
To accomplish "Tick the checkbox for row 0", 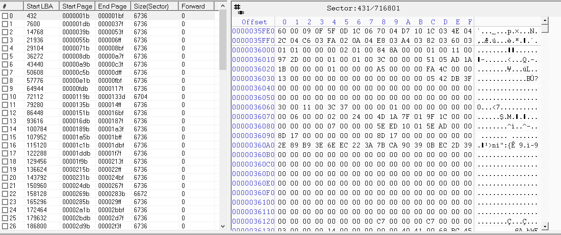I will [x=5, y=16].
